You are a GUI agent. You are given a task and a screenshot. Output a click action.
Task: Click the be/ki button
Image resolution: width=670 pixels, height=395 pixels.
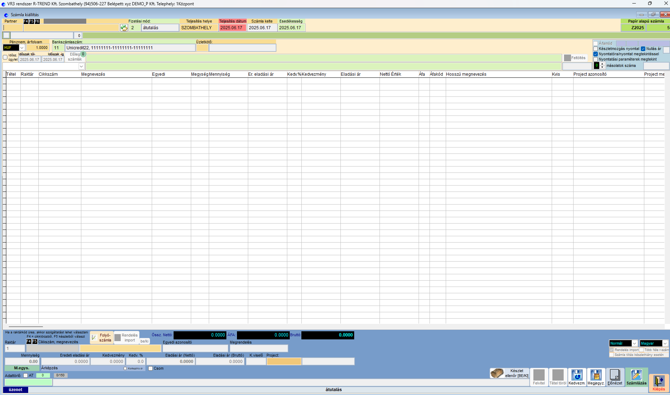pyautogui.click(x=144, y=341)
